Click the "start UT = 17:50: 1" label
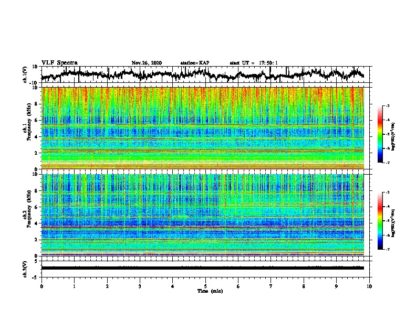 (x=254, y=63)
